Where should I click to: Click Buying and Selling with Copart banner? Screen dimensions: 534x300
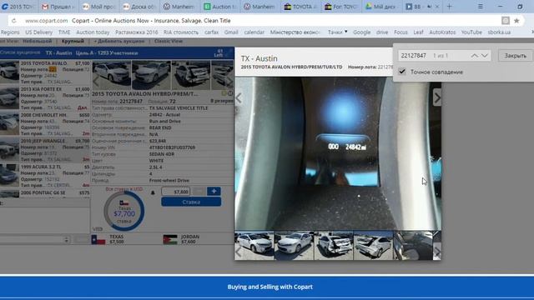tap(270, 287)
